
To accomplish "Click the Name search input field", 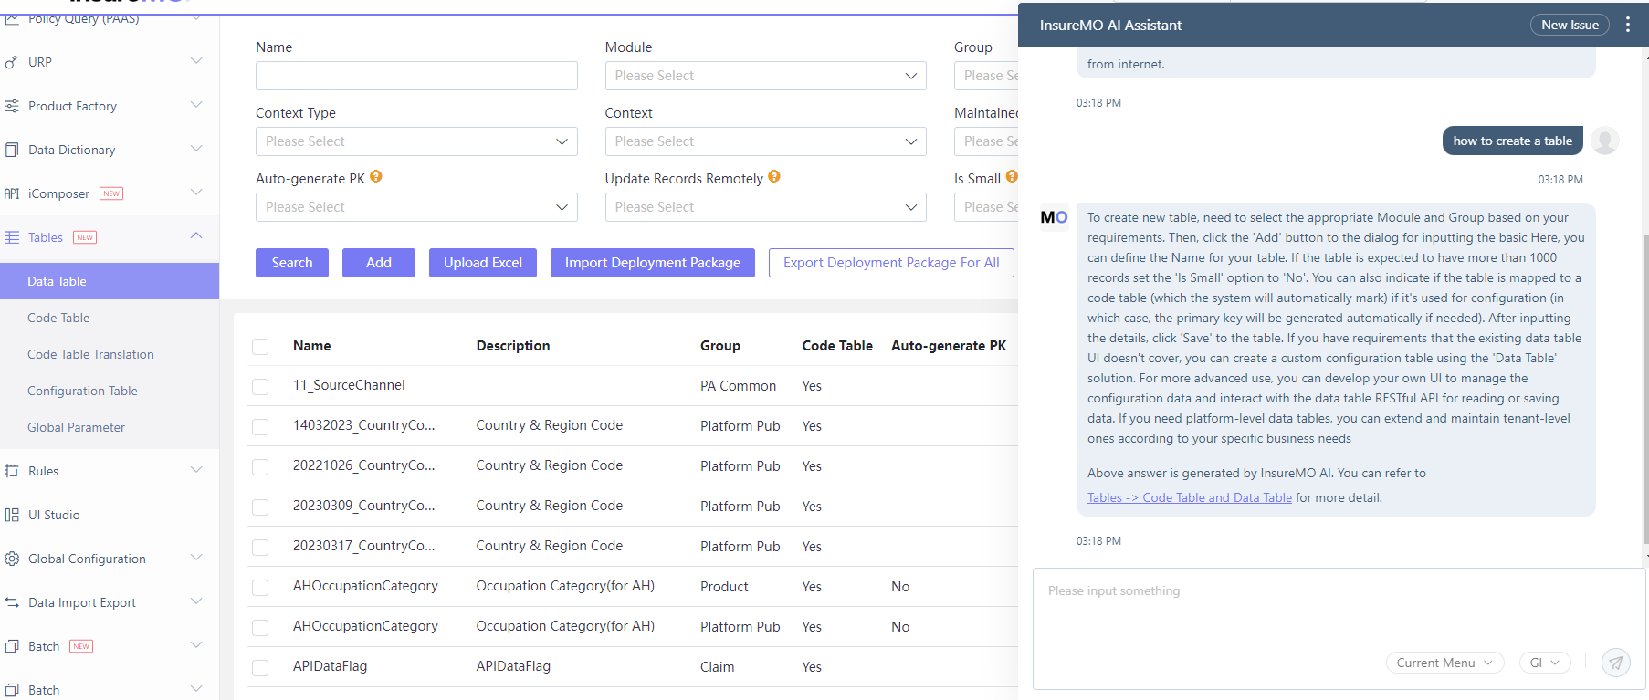I will tap(416, 76).
